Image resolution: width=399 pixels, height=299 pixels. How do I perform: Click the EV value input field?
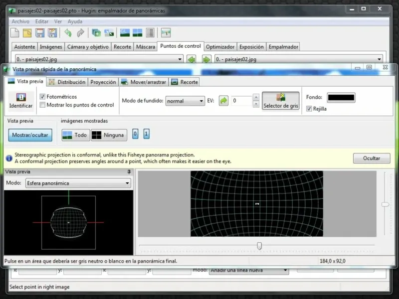pos(242,101)
